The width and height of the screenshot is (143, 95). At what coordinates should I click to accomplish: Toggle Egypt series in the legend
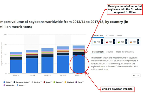pos(80,82)
